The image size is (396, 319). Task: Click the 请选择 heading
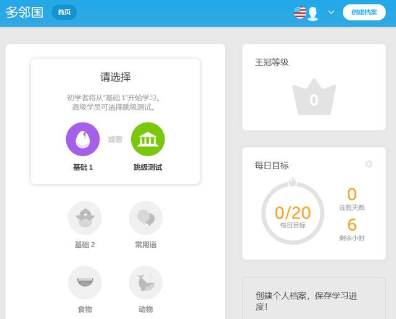coord(116,77)
